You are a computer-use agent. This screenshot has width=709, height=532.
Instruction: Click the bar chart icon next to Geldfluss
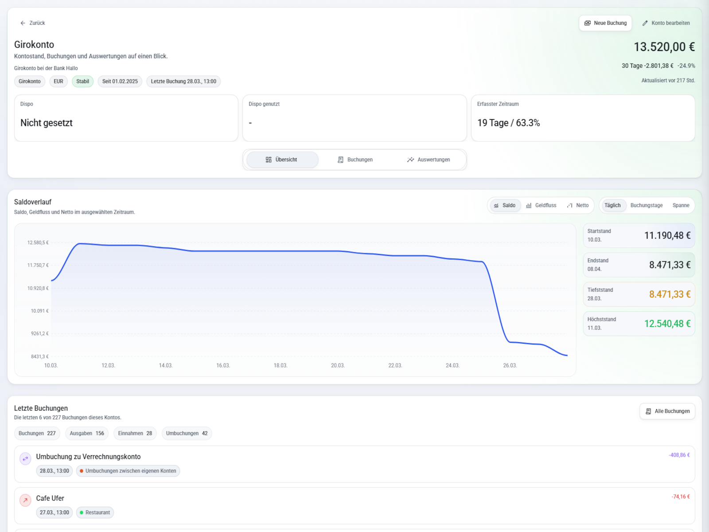(x=529, y=206)
